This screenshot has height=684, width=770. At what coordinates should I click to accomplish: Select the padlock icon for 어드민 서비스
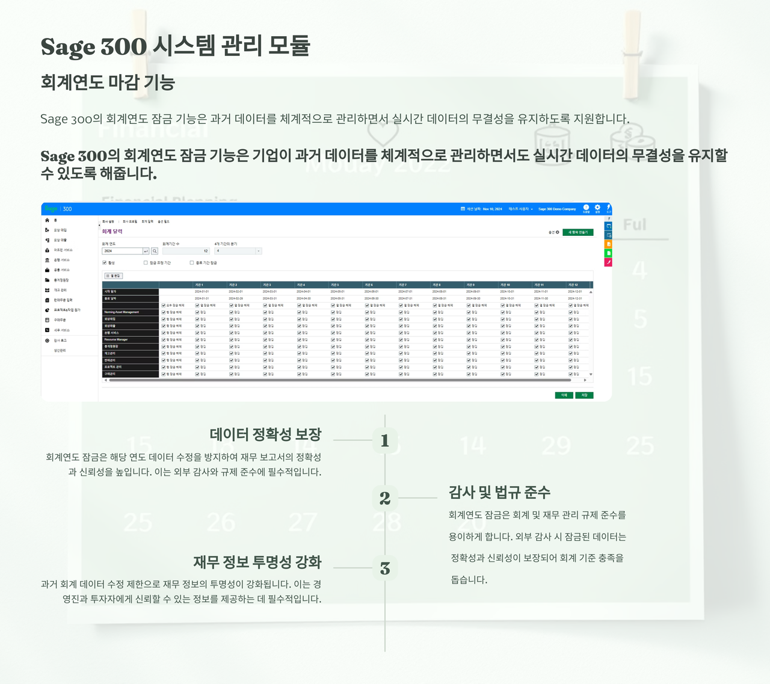[x=47, y=250]
